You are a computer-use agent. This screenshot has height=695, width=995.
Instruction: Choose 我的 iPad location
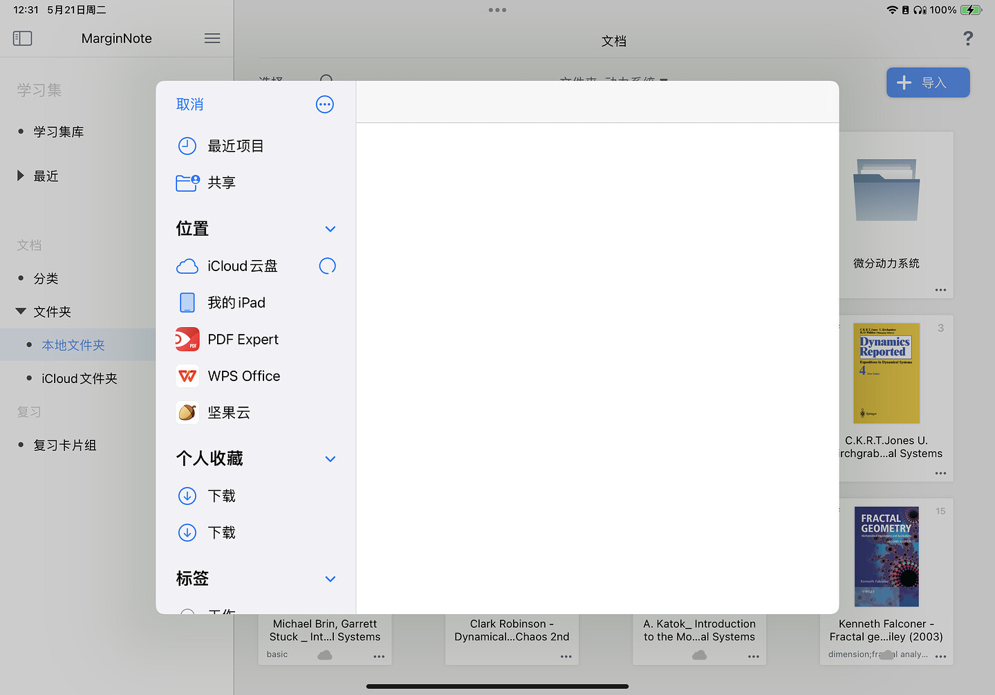(x=236, y=303)
